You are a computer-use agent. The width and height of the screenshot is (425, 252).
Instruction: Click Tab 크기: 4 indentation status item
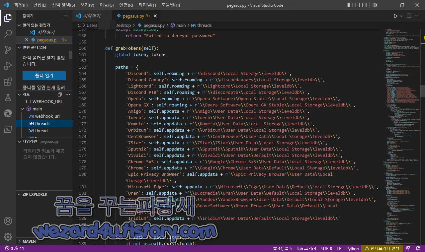point(306,248)
